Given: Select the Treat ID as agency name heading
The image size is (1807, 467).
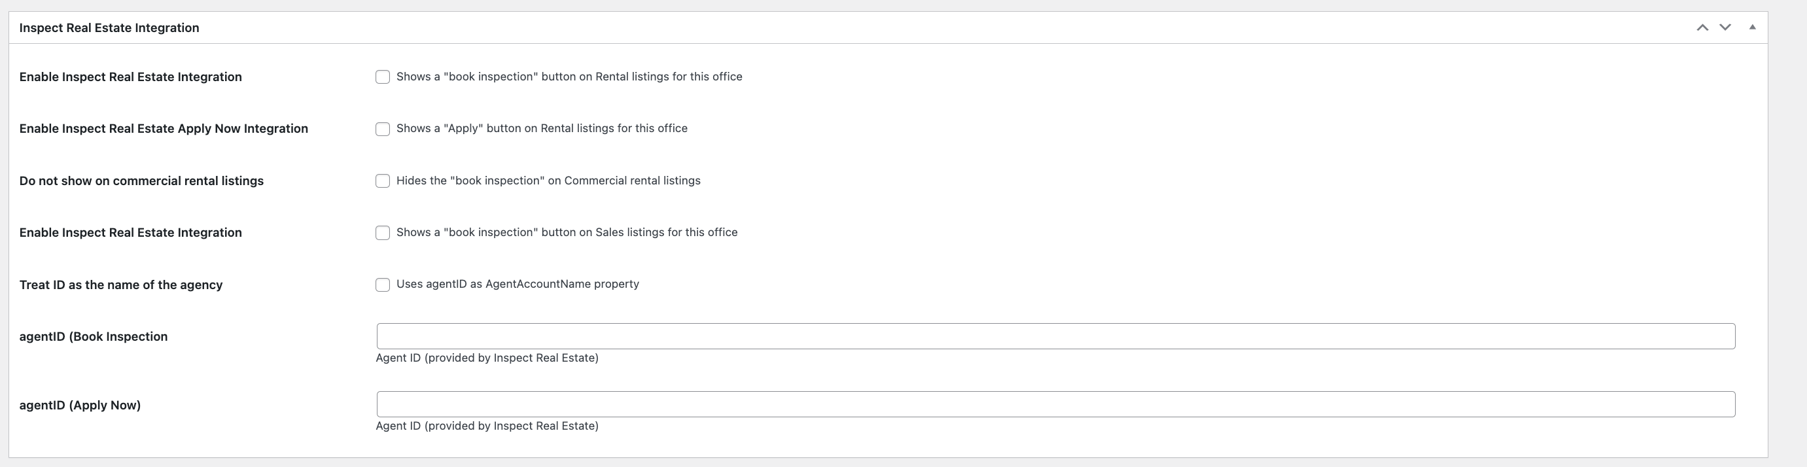Looking at the screenshot, I should pyautogui.click(x=120, y=285).
